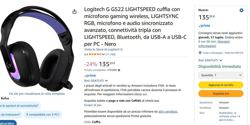Image resolution: width=250 pixels, height=125 pixels.
Task: Open Visita lo Store di Logitech G
Action: click(103, 49)
